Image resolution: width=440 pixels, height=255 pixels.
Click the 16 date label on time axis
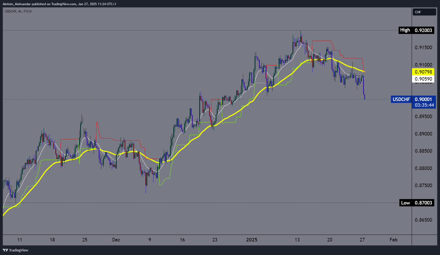pos(182,240)
